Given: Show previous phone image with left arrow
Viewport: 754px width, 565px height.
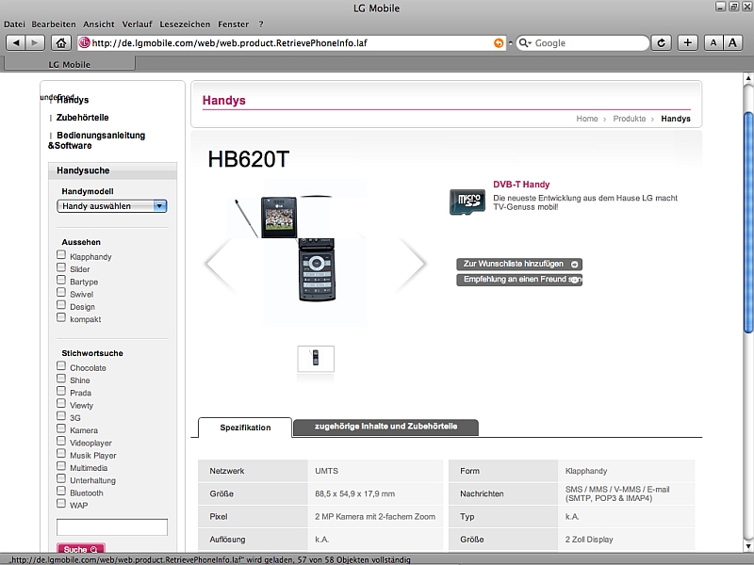Looking at the screenshot, I should [x=221, y=265].
